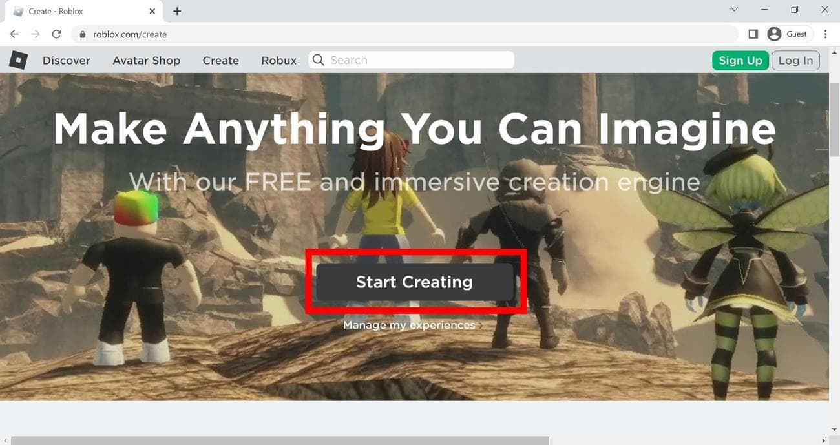Open the browser side panel icon

[753, 34]
